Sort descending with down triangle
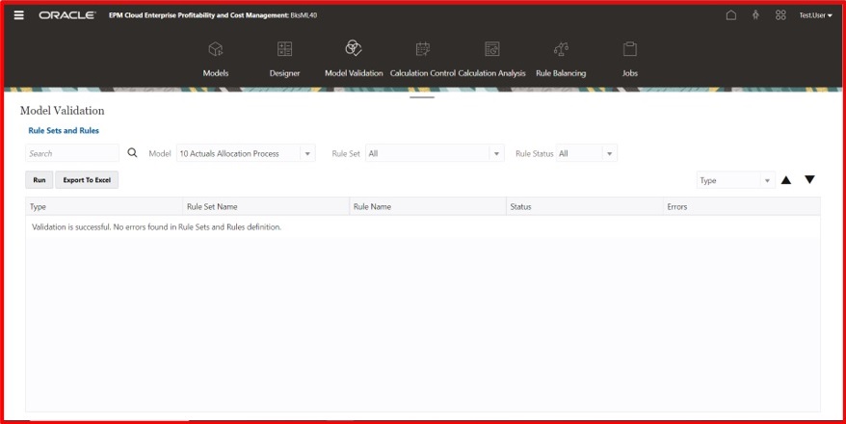The height and width of the screenshot is (424, 846). (x=809, y=179)
